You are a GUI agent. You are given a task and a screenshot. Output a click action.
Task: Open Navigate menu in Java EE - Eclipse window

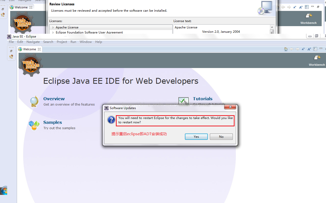click(x=33, y=42)
